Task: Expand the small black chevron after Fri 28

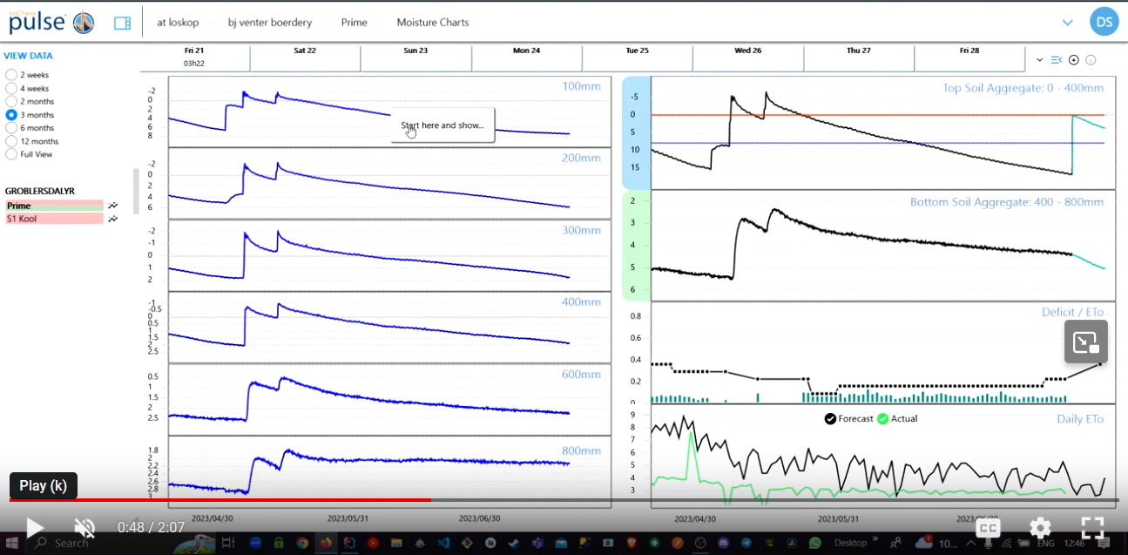Action: point(1040,60)
